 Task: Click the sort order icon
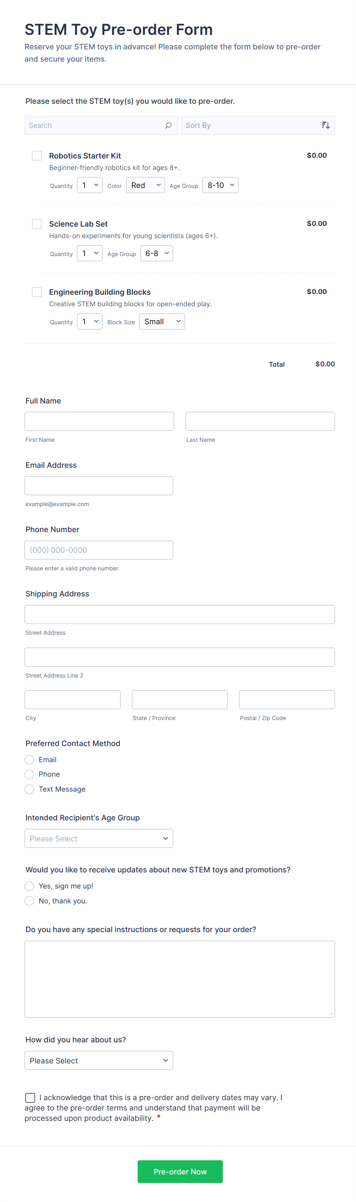[x=326, y=126]
